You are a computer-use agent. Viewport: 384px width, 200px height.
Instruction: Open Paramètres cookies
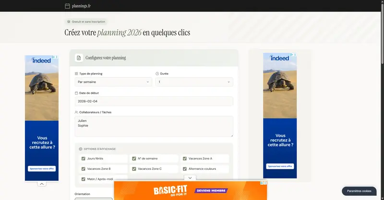[359, 191]
